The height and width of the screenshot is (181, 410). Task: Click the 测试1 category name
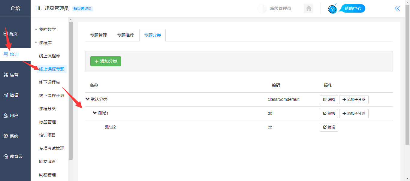click(x=103, y=113)
